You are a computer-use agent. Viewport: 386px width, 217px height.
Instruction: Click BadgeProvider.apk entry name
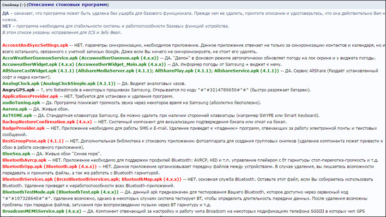pyautogui.click(x=24, y=128)
